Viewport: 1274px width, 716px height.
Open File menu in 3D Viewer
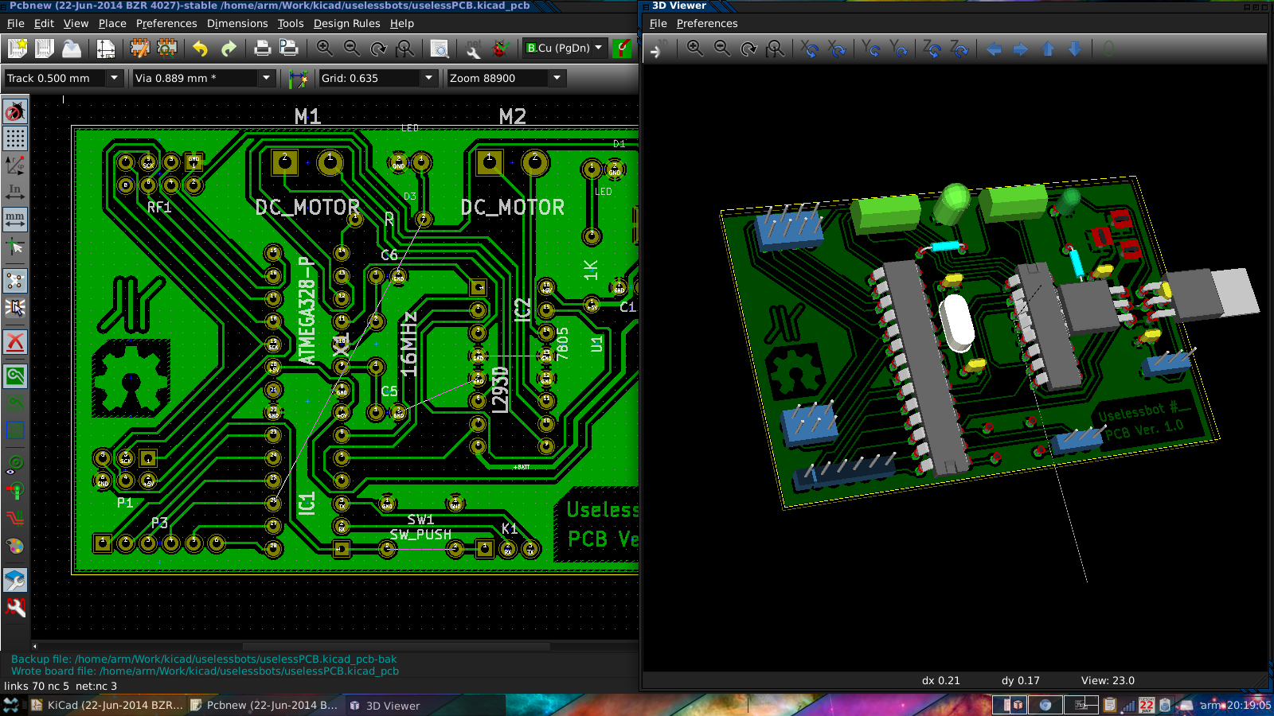[658, 23]
